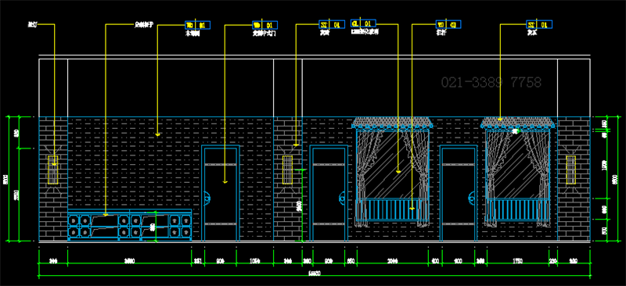Select the railing under the left curtained window
The width and height of the screenshot is (626, 286).
click(x=392, y=210)
